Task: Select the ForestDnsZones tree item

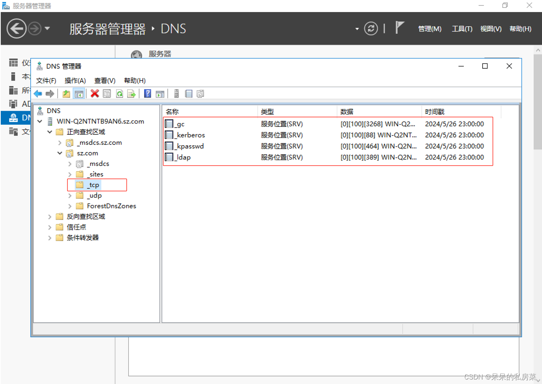Action: tap(106, 206)
